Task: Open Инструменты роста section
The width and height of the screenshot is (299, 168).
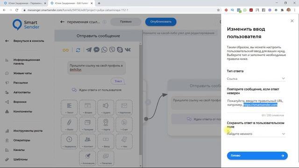Action: pyautogui.click(x=28, y=131)
